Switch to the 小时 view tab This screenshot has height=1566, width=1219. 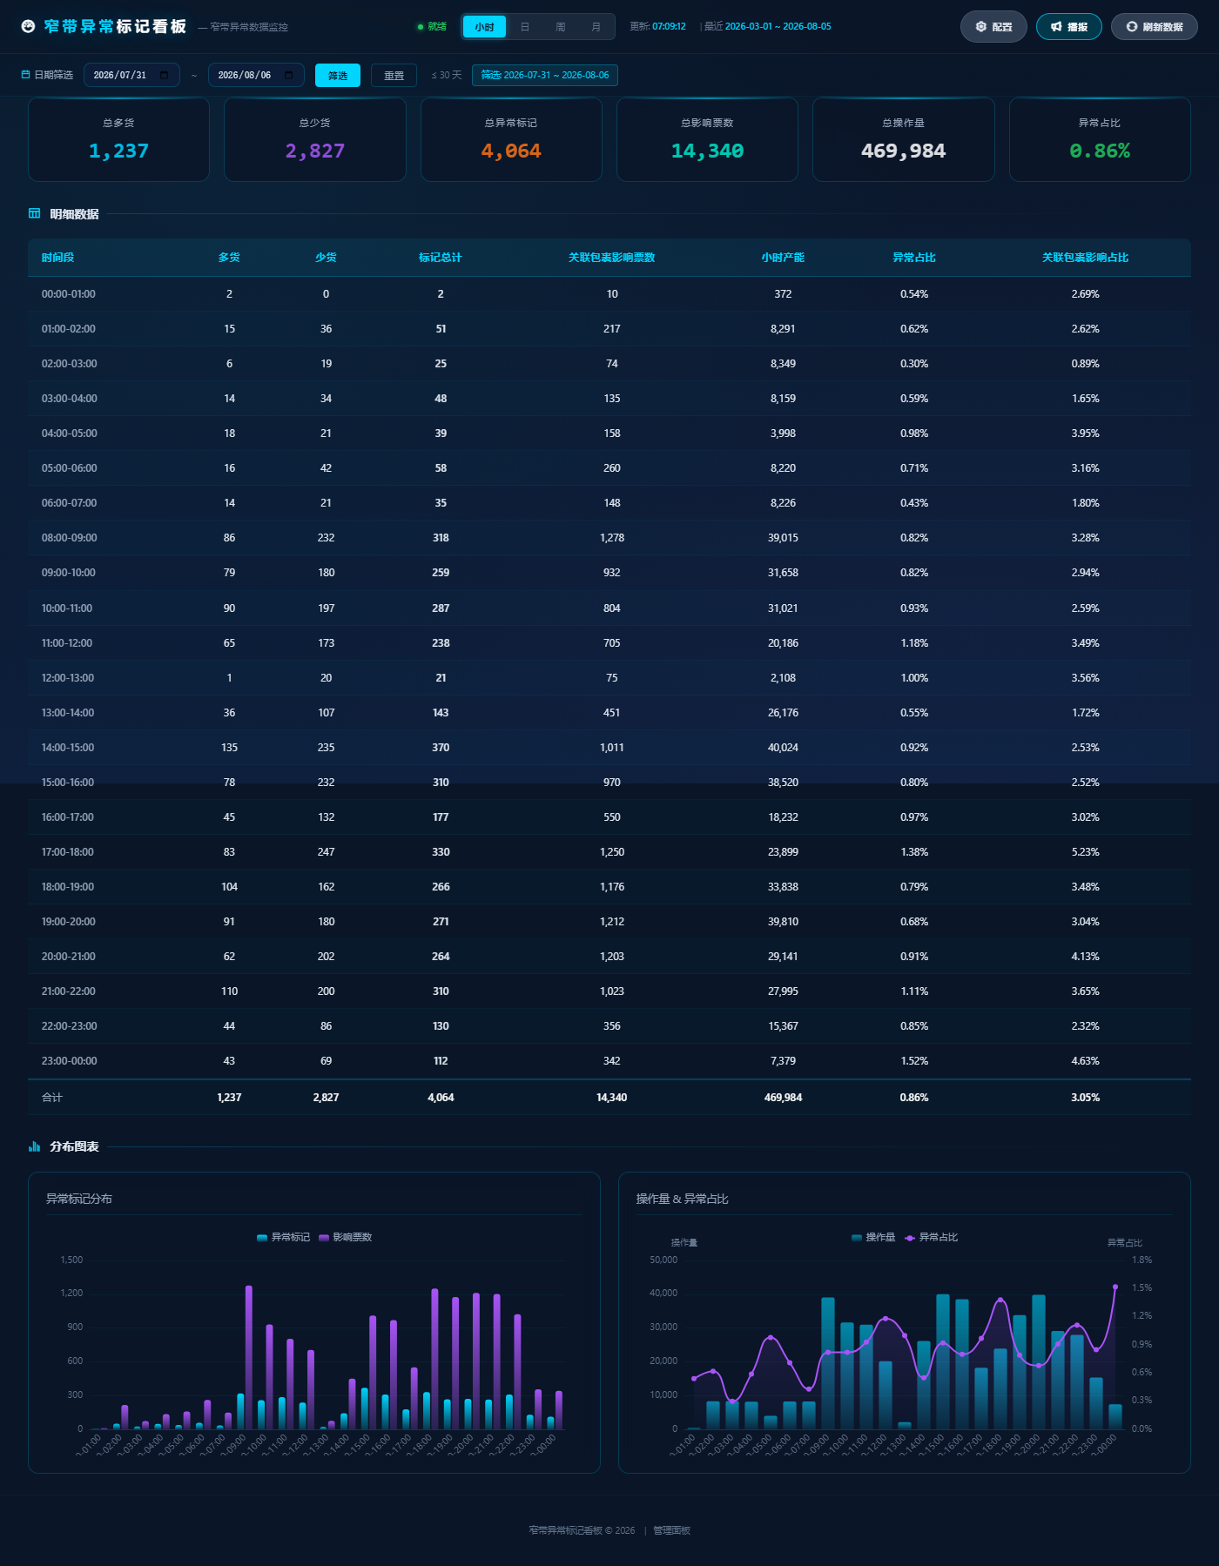click(x=484, y=27)
